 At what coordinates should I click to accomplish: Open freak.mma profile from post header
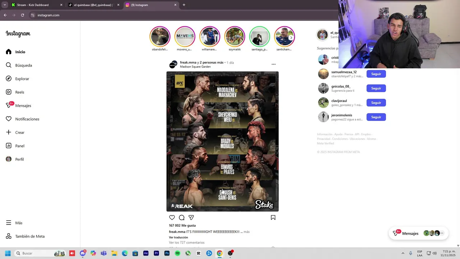(188, 63)
